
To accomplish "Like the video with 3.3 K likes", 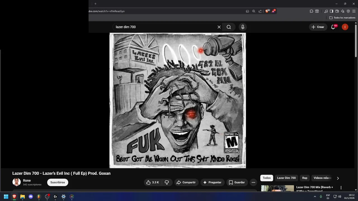I will tap(153, 182).
